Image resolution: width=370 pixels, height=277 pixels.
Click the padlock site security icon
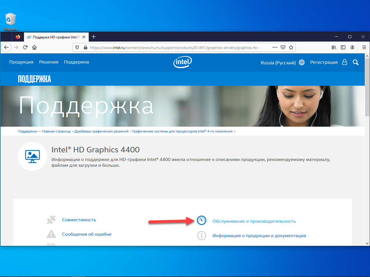click(85, 47)
